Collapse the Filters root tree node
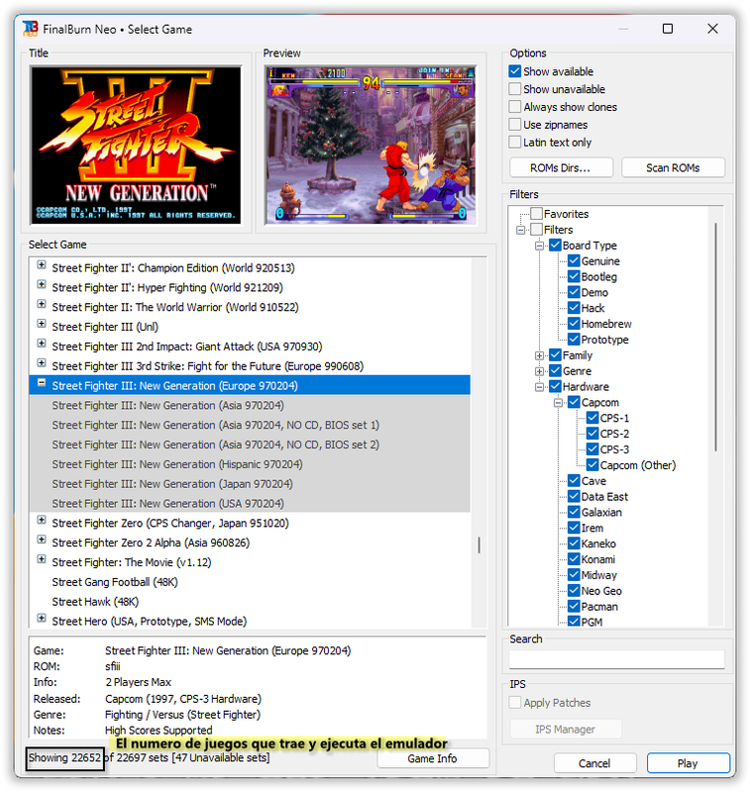Viewport: 750px width, 792px height. click(520, 230)
